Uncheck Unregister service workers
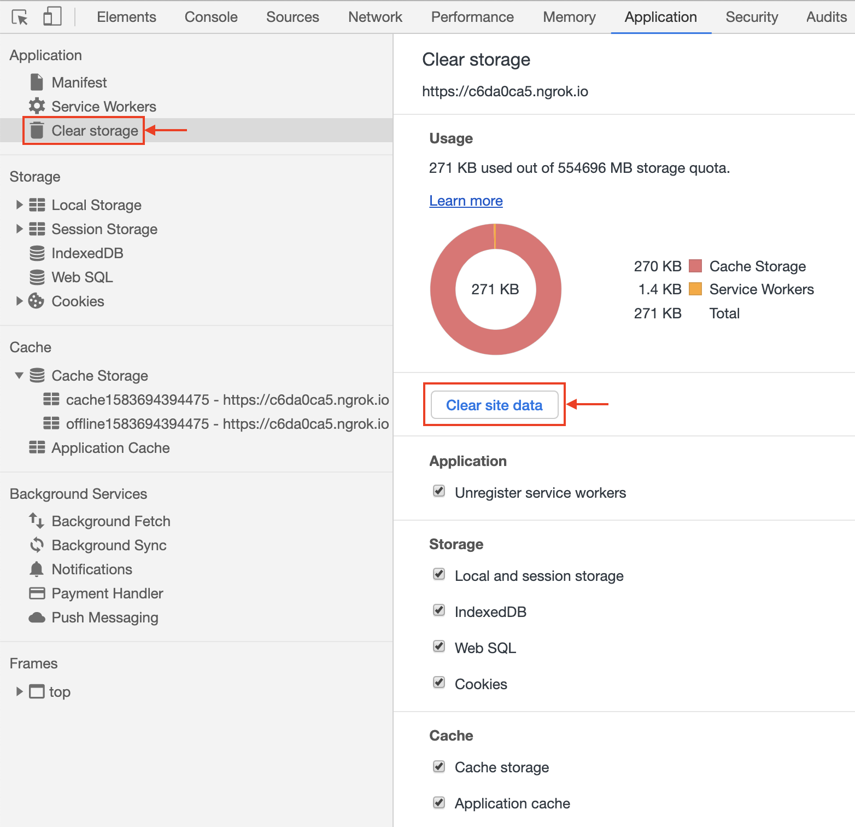Screen dimensions: 855x827 pyautogui.click(x=439, y=491)
